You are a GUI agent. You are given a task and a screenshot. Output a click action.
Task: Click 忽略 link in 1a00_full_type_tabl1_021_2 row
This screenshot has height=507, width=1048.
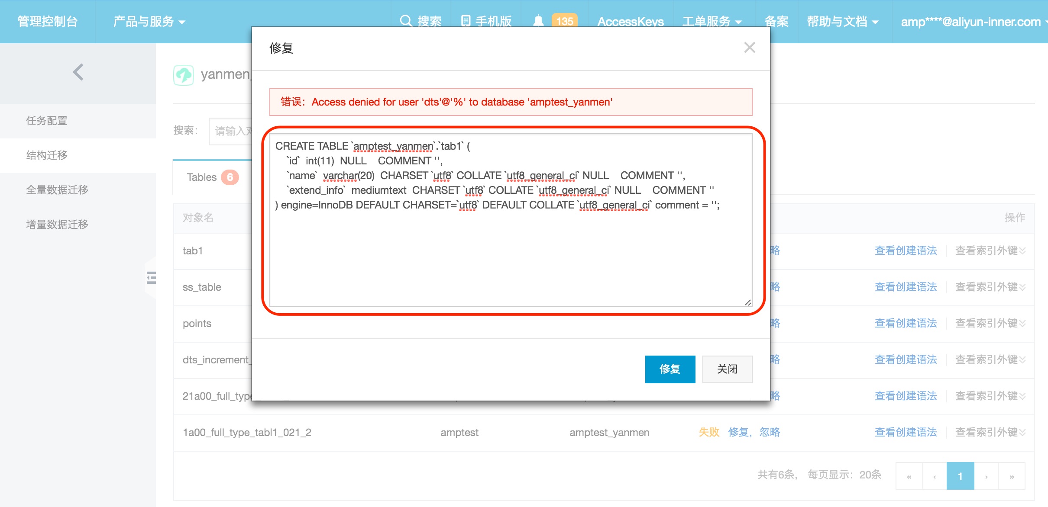click(770, 432)
